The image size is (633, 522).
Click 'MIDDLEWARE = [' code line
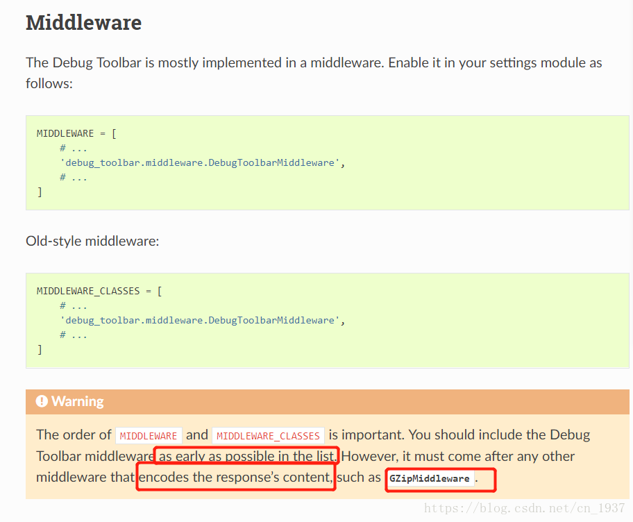coord(77,134)
